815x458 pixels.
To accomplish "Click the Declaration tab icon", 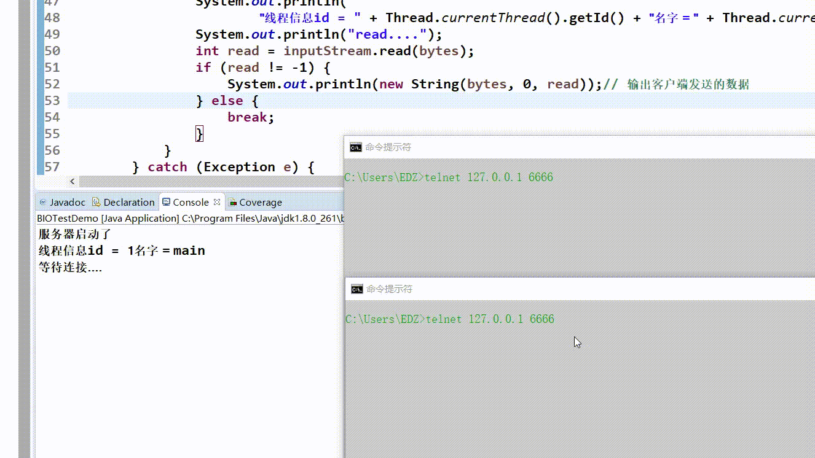I will tap(96, 202).
